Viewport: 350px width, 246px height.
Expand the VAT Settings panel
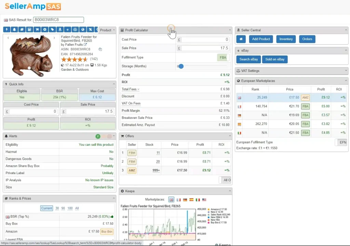point(346,71)
